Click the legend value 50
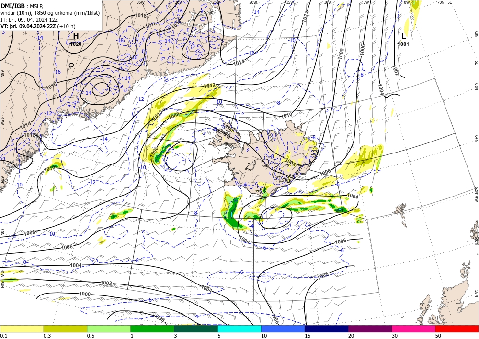Screen dimensions: 479x339 tap(438, 336)
